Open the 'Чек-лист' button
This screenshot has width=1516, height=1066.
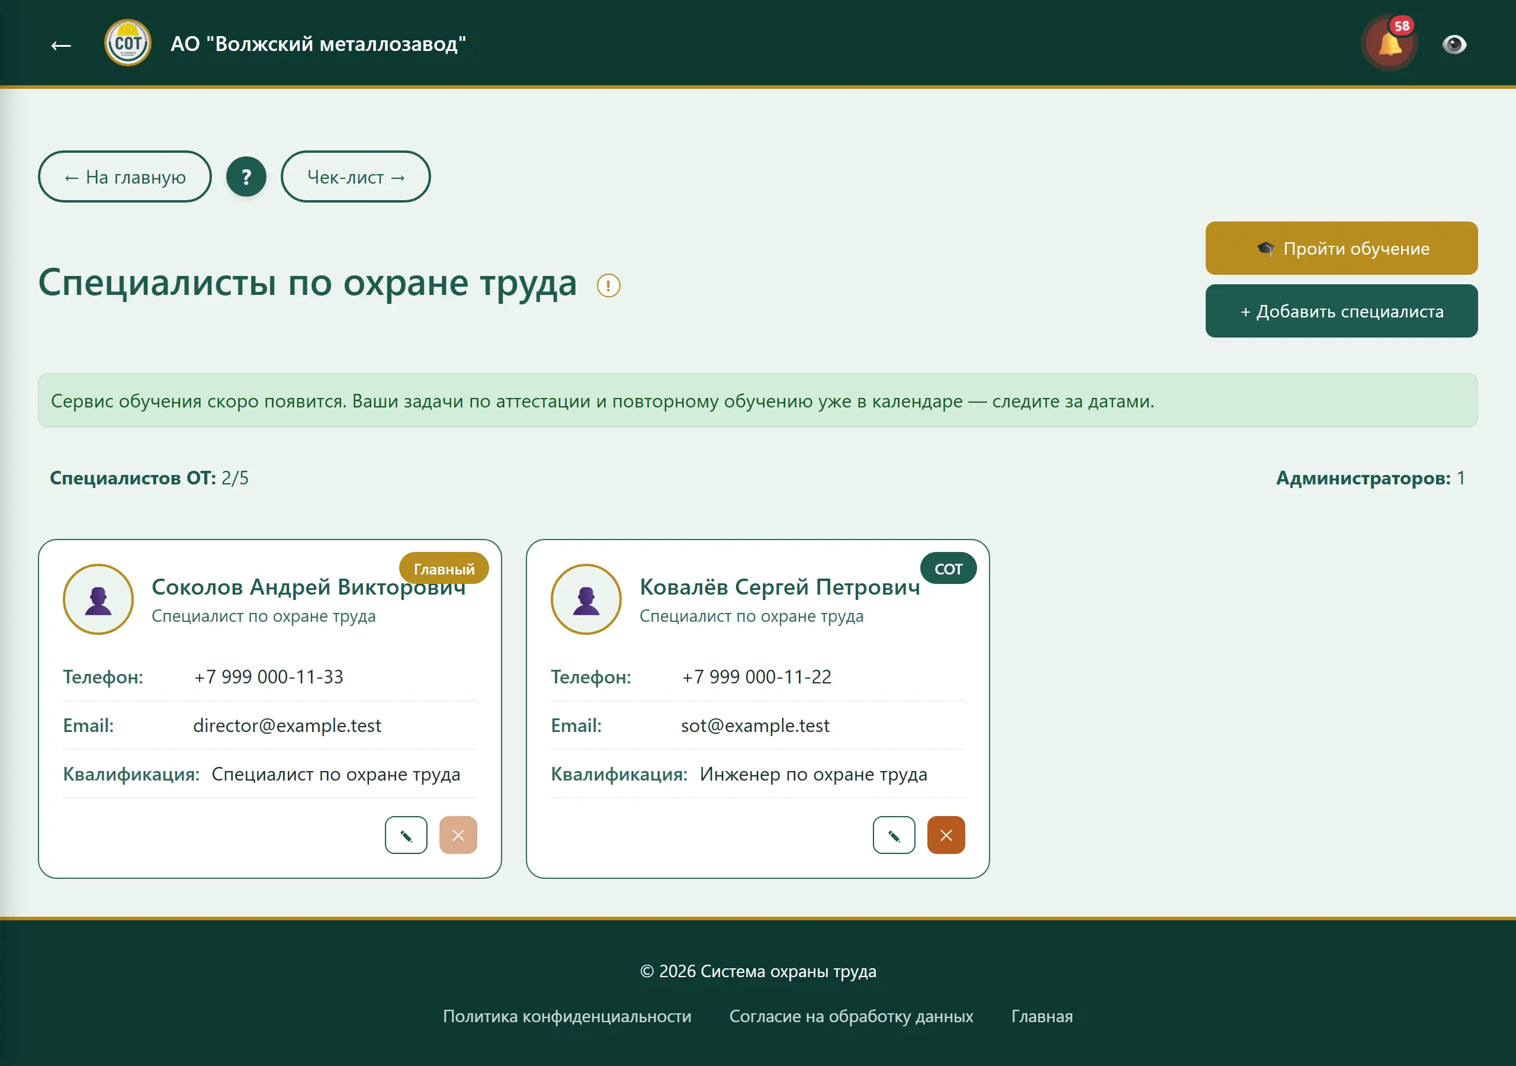point(356,176)
